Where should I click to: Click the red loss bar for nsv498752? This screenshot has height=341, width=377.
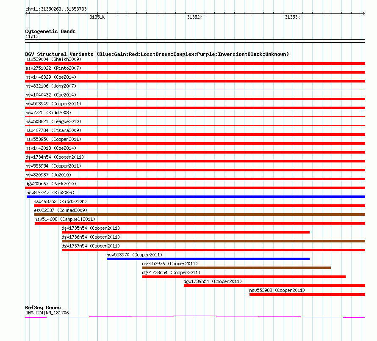click(200, 206)
